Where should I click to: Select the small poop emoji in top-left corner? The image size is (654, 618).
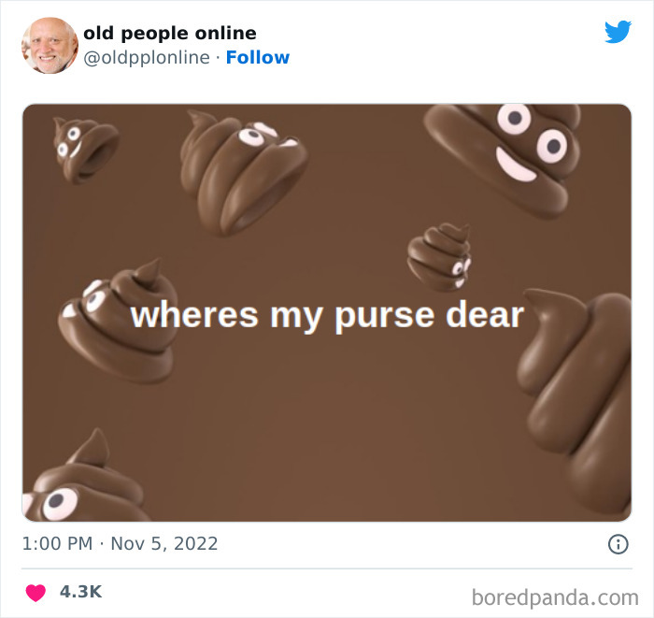click(86, 151)
